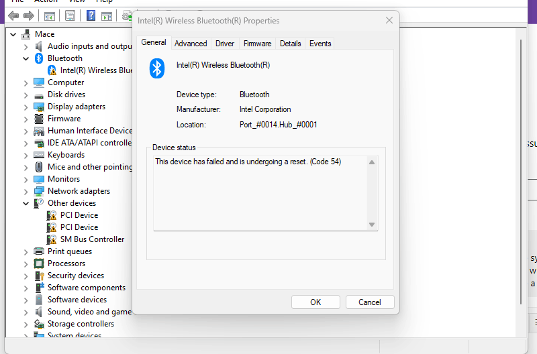The width and height of the screenshot is (537, 354).
Task: Close the Intel Wireless Bluetooth Properties dialog
Action: (x=389, y=21)
